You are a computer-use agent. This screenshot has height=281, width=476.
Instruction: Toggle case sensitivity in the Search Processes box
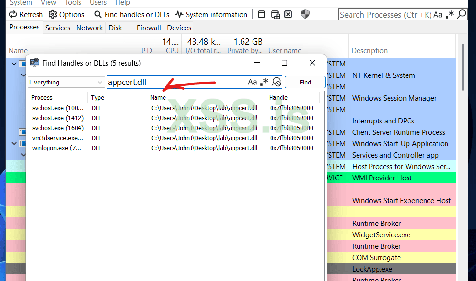(x=438, y=15)
